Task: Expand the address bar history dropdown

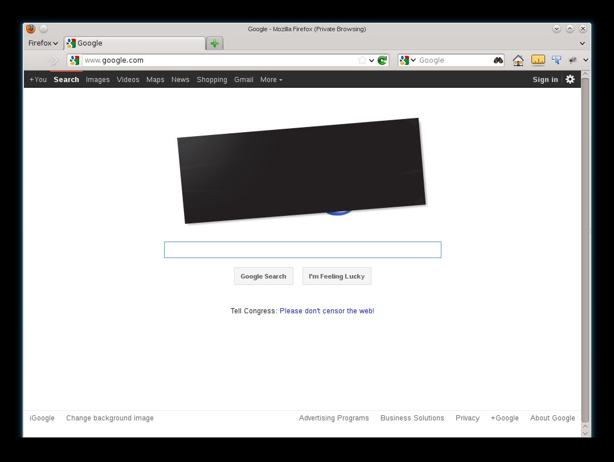Action: pyautogui.click(x=372, y=60)
